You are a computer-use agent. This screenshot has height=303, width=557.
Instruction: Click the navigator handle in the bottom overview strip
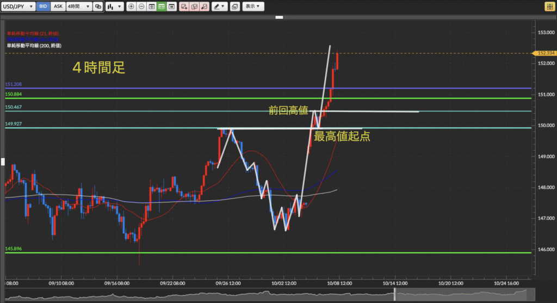click(x=395, y=295)
